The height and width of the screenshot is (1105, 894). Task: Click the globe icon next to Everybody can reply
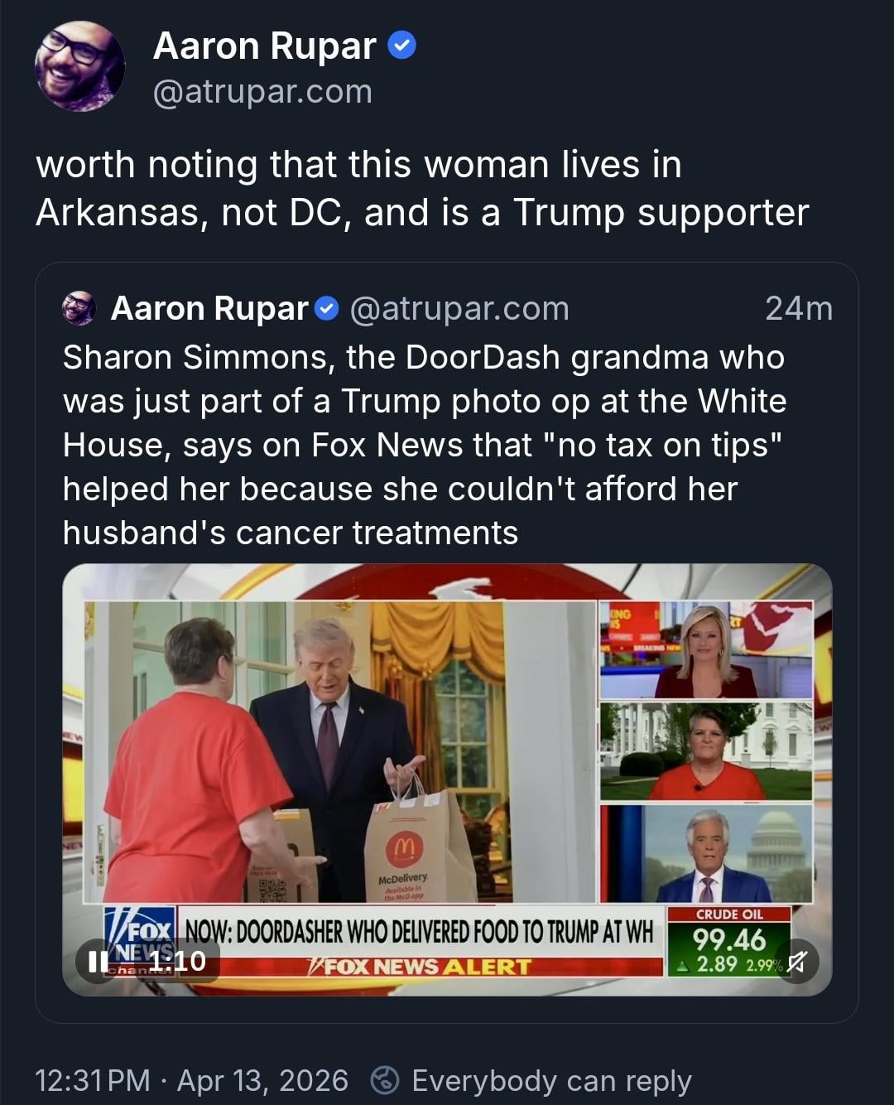(385, 1080)
